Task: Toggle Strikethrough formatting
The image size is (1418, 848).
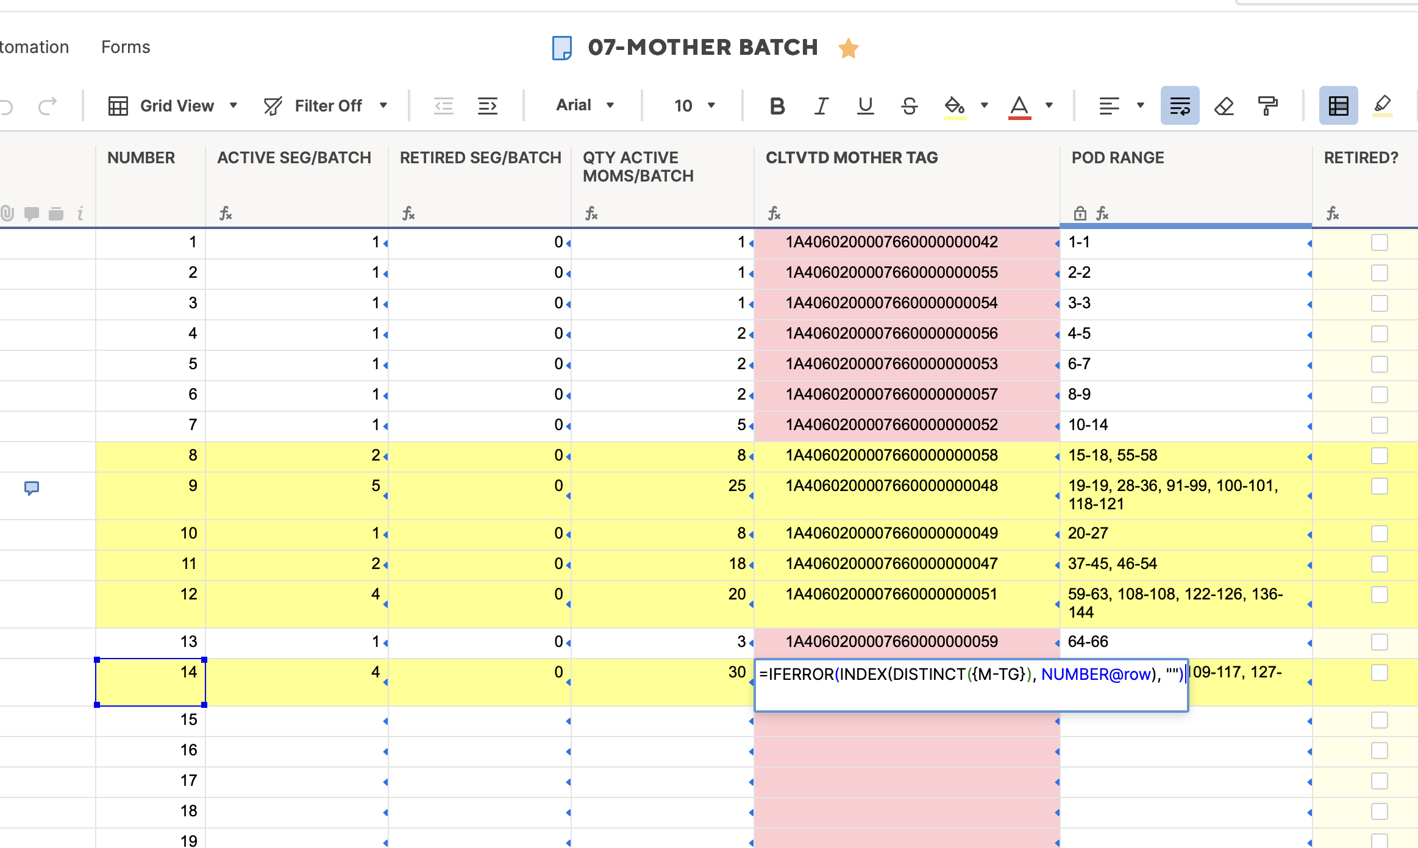Action: tap(910, 106)
